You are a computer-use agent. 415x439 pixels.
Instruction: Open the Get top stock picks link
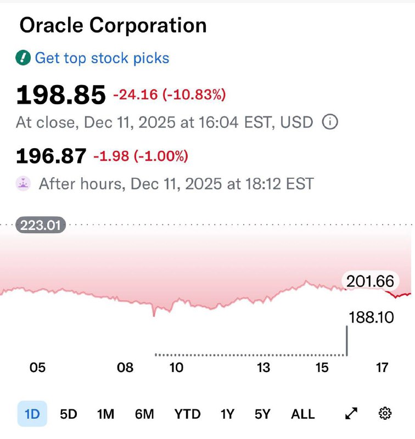102,58
